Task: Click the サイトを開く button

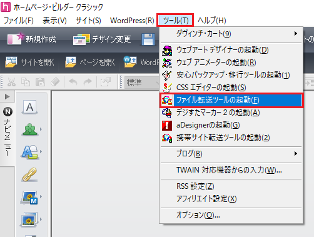Action: tap(29, 62)
